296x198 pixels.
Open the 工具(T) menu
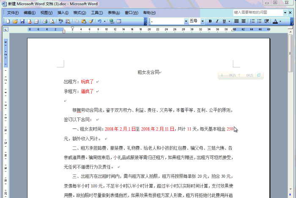click(x=97, y=13)
